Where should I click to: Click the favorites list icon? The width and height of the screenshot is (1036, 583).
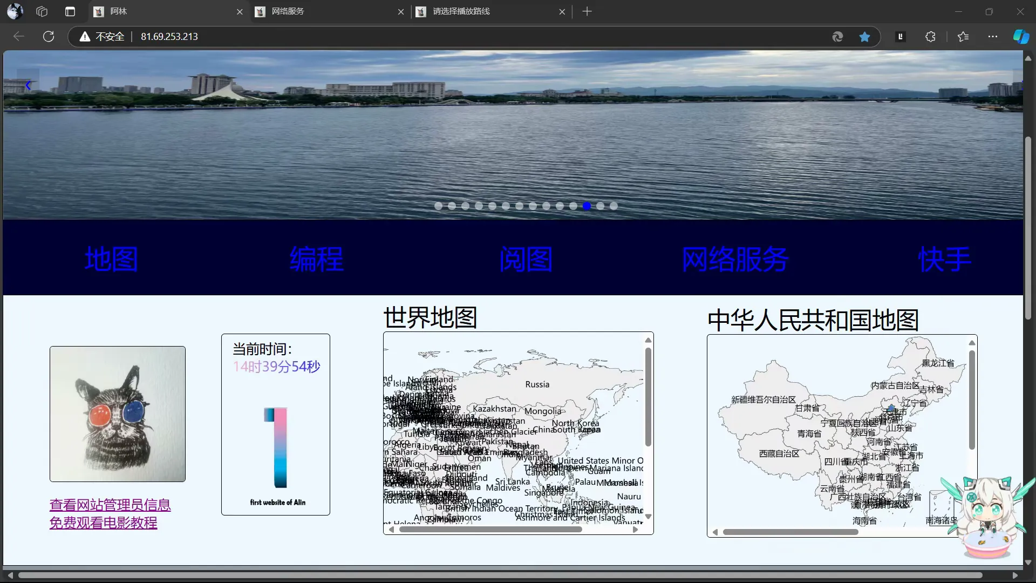coord(963,37)
